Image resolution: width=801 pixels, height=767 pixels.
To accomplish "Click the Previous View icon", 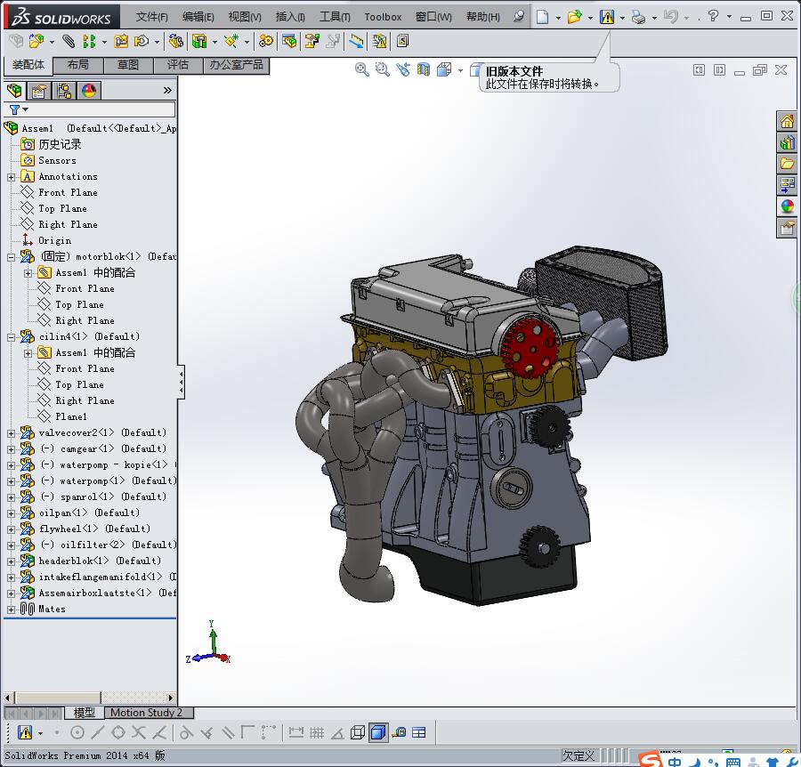I will 403,69.
